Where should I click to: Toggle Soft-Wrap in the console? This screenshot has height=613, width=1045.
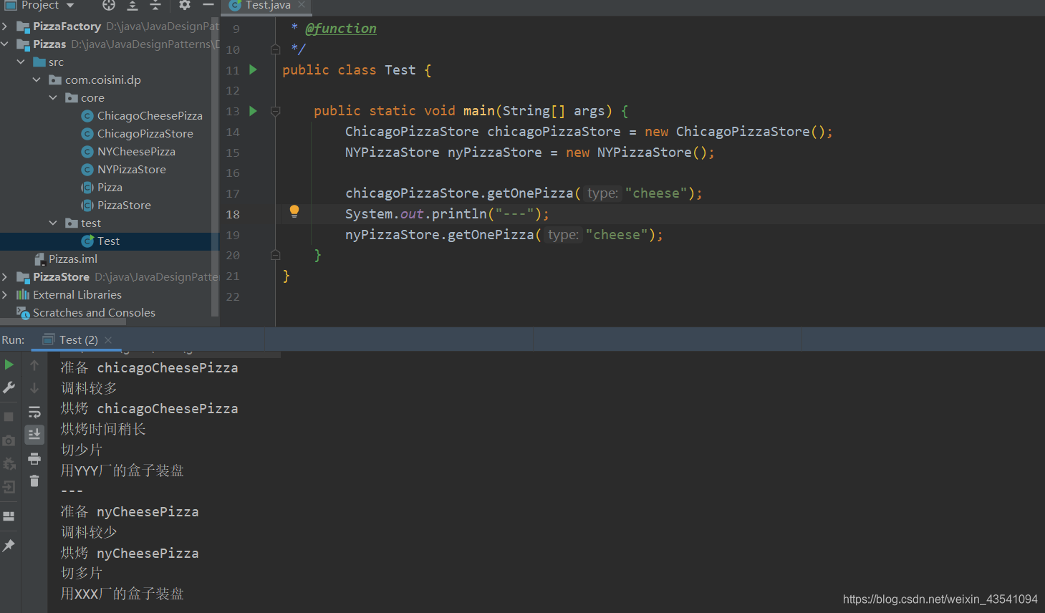click(x=34, y=412)
